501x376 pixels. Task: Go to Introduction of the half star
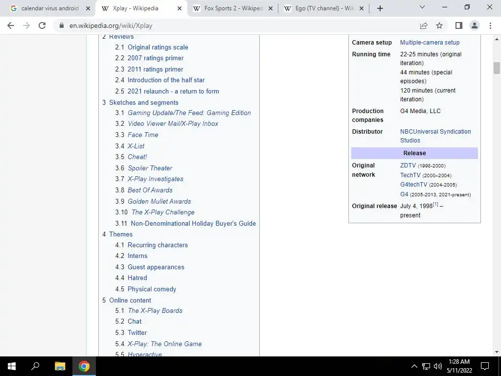166,80
